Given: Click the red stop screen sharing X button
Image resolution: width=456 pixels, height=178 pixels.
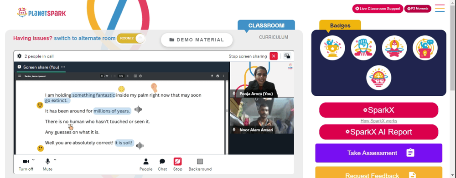Looking at the screenshot, I should click(x=274, y=56).
